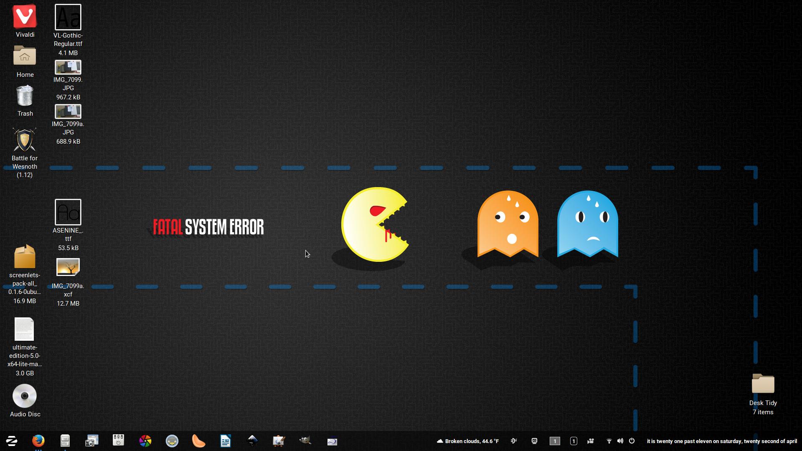
Task: Click the Broken clouds weather indicator
Action: coord(468,441)
